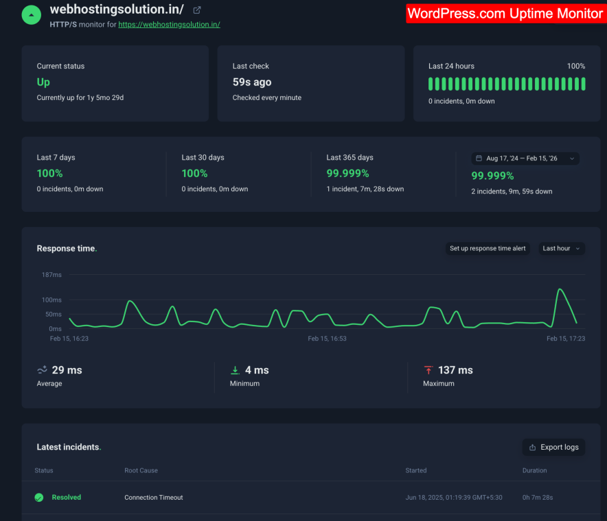Click the Resolved incident status label

(66, 497)
